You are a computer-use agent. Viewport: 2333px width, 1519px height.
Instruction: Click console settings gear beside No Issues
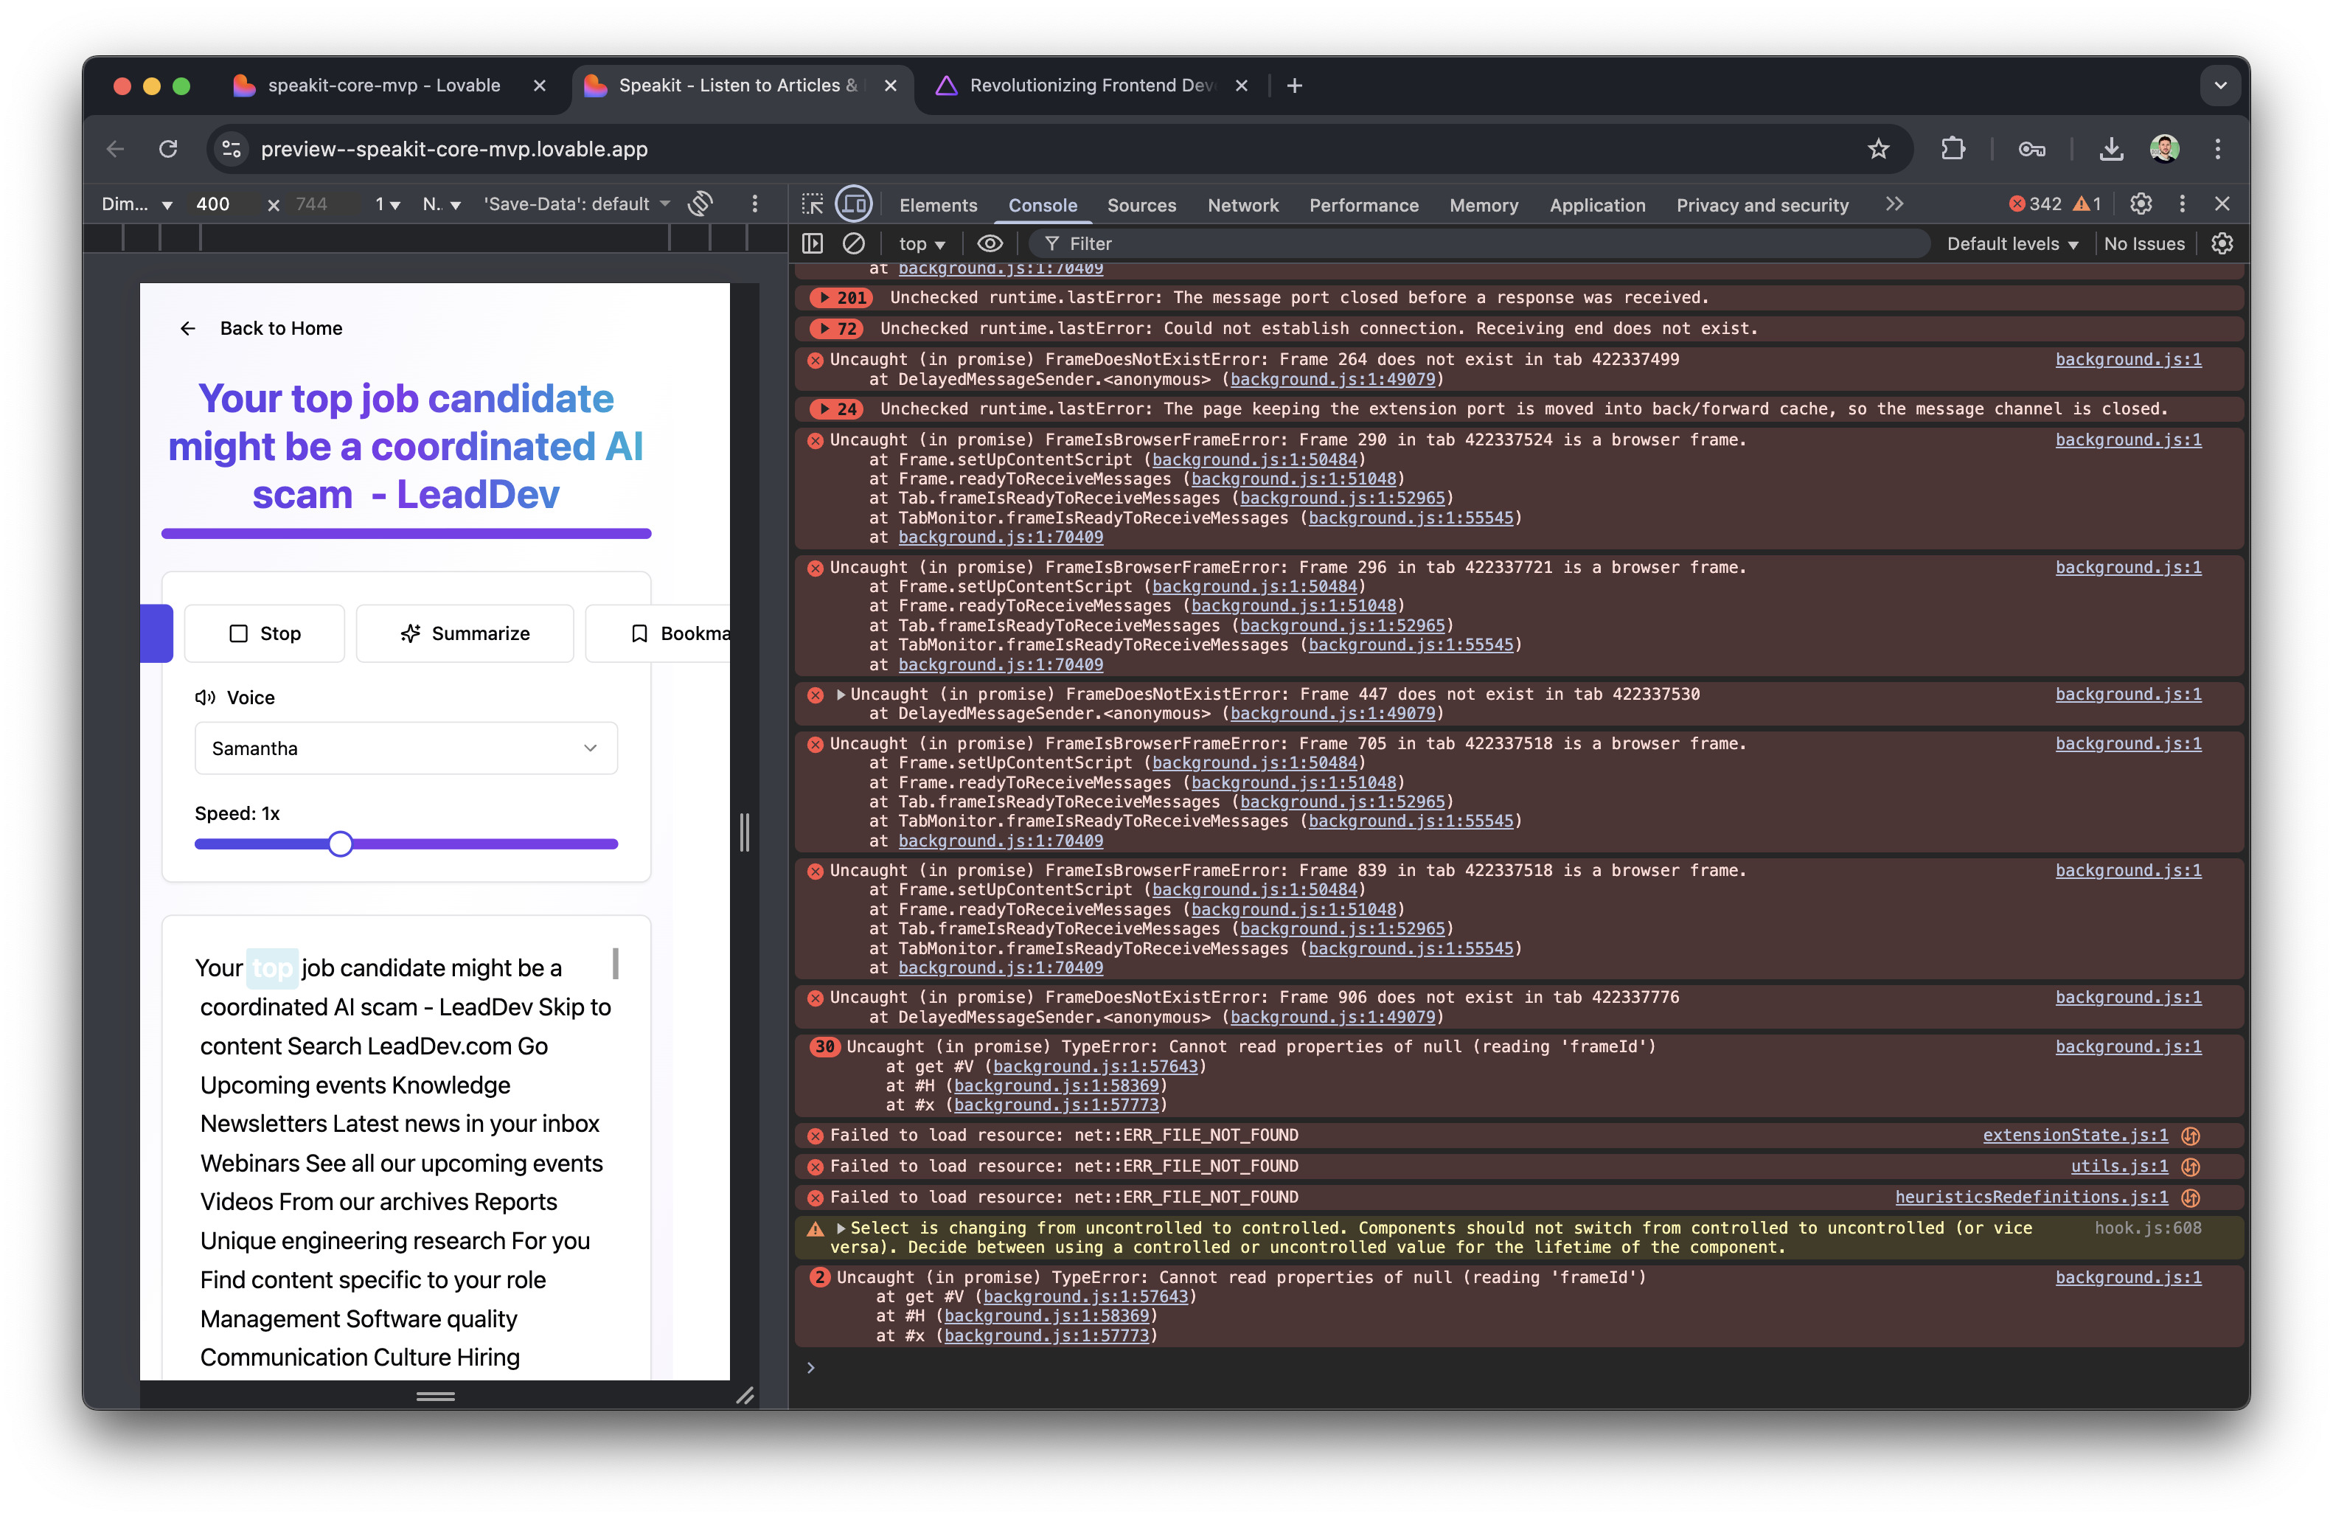click(x=2222, y=243)
